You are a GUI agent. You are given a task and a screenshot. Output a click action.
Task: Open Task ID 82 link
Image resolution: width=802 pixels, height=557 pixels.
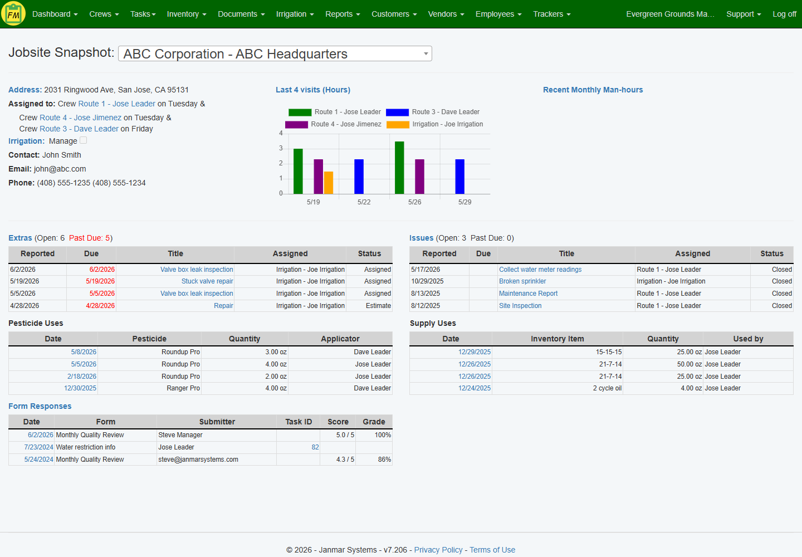click(x=315, y=447)
